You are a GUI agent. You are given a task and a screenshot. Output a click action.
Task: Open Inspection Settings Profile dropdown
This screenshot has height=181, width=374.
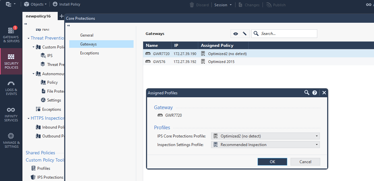click(x=265, y=145)
